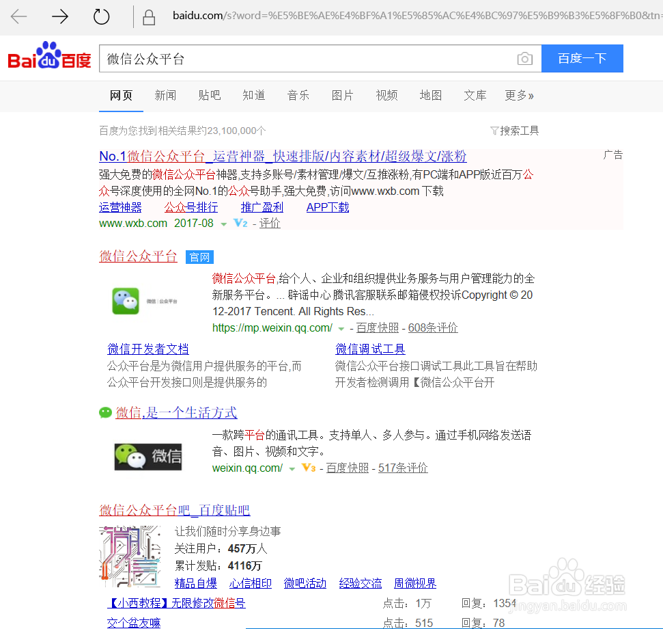The width and height of the screenshot is (663, 629).
Task: Open the 微信公众平台 official result title
Action: (x=138, y=256)
